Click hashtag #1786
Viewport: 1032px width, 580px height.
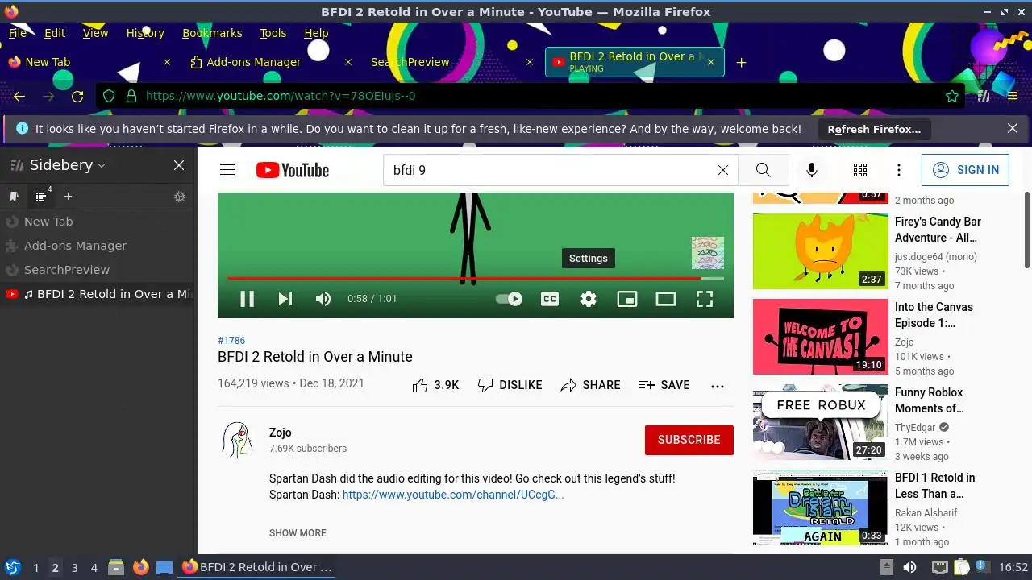(231, 341)
